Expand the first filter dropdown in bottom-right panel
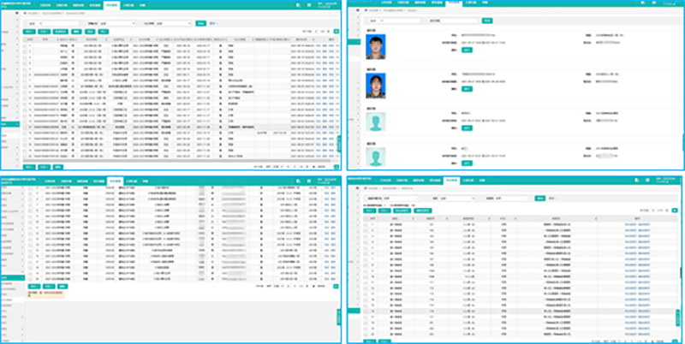Viewport: 685px width, 344px height. point(392,198)
